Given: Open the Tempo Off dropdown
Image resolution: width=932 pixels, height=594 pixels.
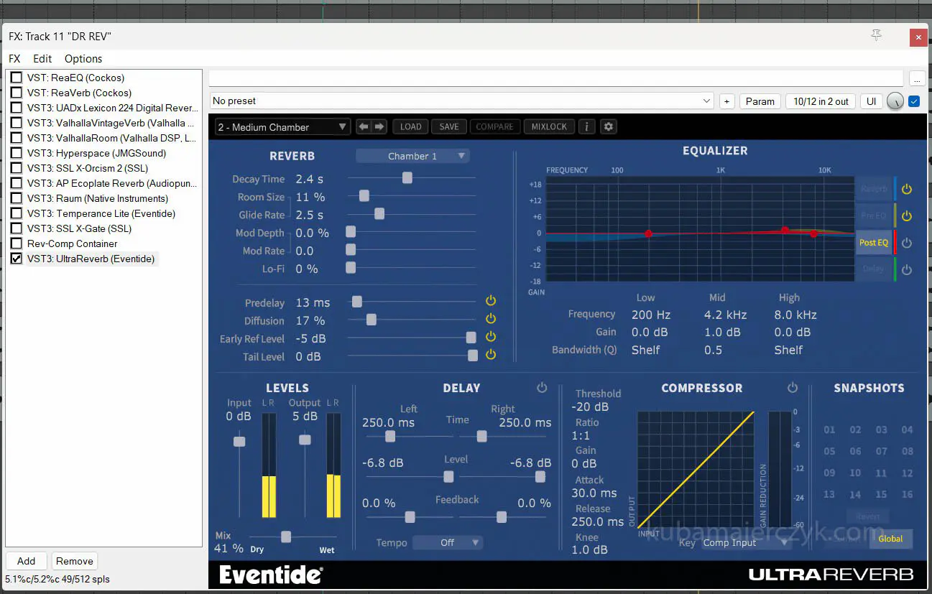Looking at the screenshot, I should 448,543.
